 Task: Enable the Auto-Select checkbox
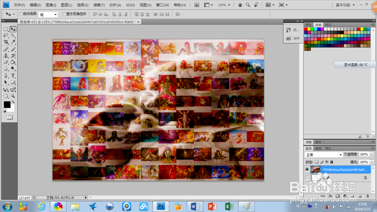click(21, 14)
